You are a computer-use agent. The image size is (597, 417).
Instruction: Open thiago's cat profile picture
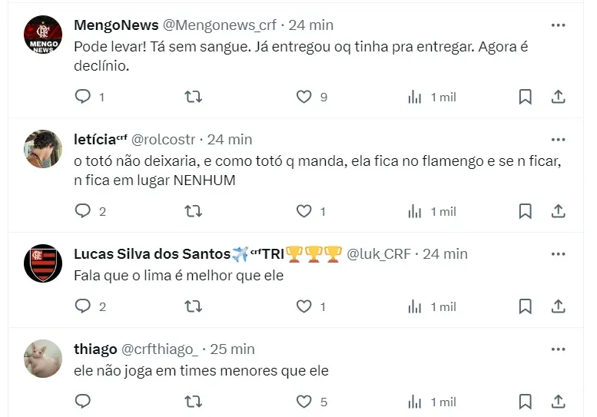click(43, 359)
